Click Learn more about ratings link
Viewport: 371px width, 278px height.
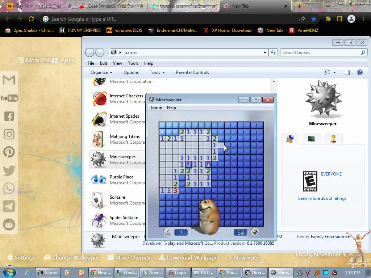[x=322, y=198]
